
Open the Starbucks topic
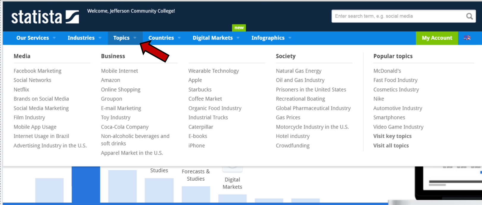click(200, 89)
